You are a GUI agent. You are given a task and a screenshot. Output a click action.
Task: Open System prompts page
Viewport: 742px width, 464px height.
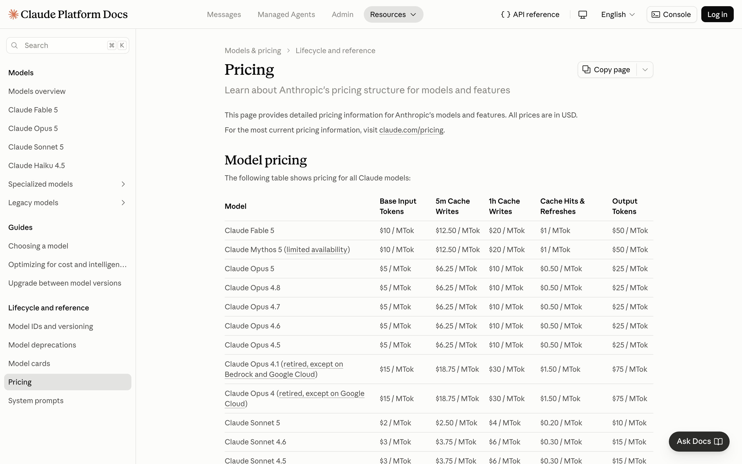click(x=36, y=401)
